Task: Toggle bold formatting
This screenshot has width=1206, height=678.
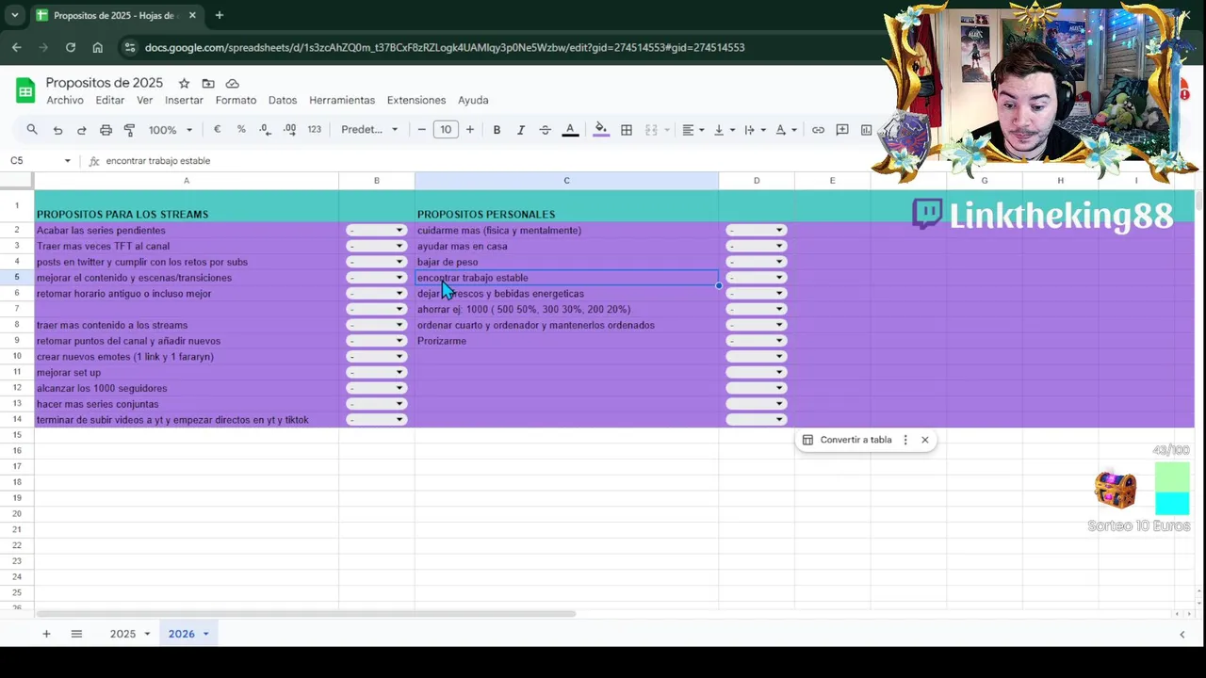Action: 497,130
